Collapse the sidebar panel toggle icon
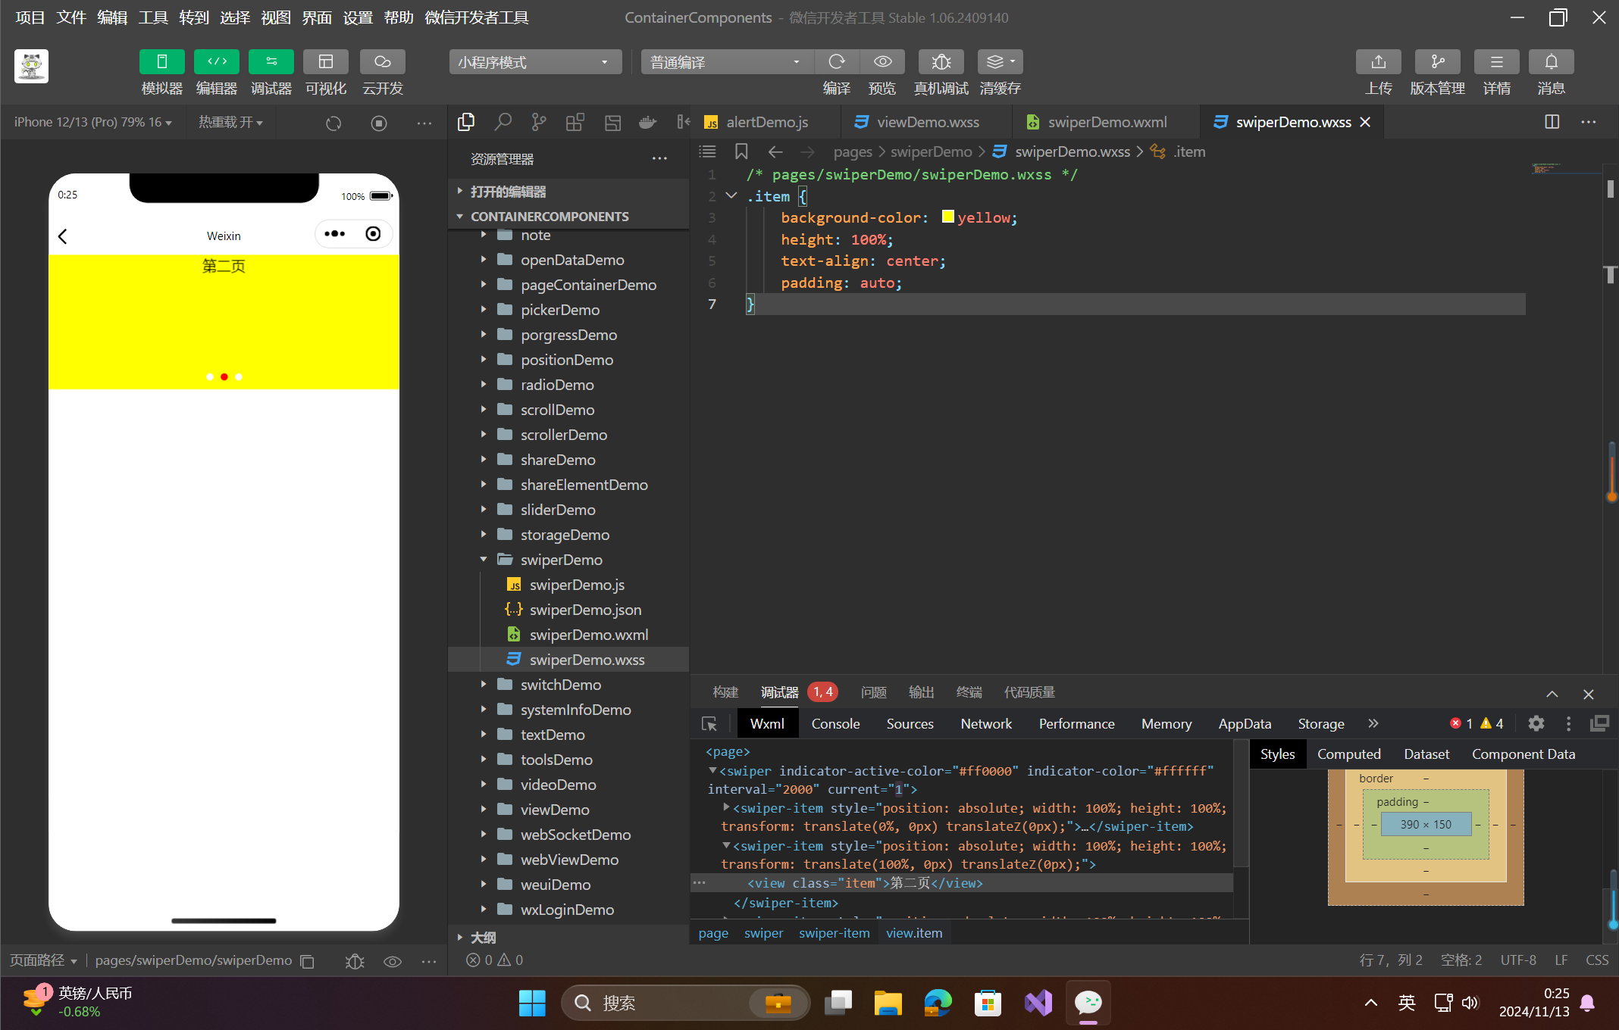Image resolution: width=1619 pixels, height=1030 pixels. point(684,122)
